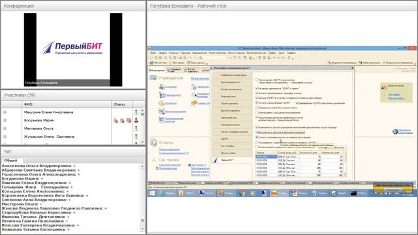Open Справка menu in 1C

(x=291, y=53)
